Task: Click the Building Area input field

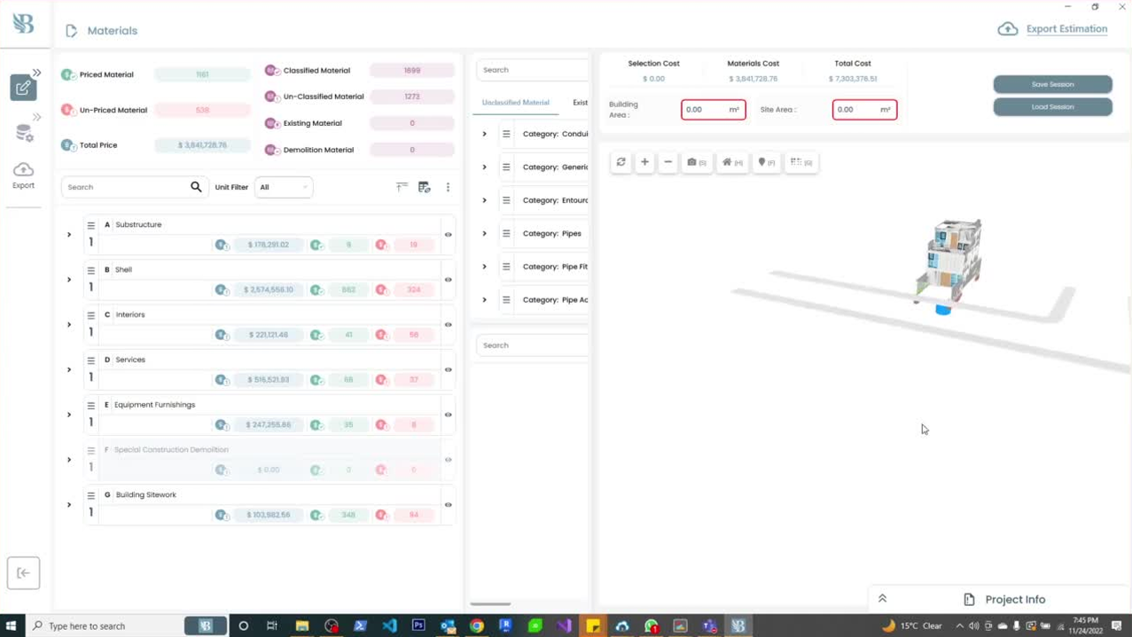Action: tap(713, 110)
